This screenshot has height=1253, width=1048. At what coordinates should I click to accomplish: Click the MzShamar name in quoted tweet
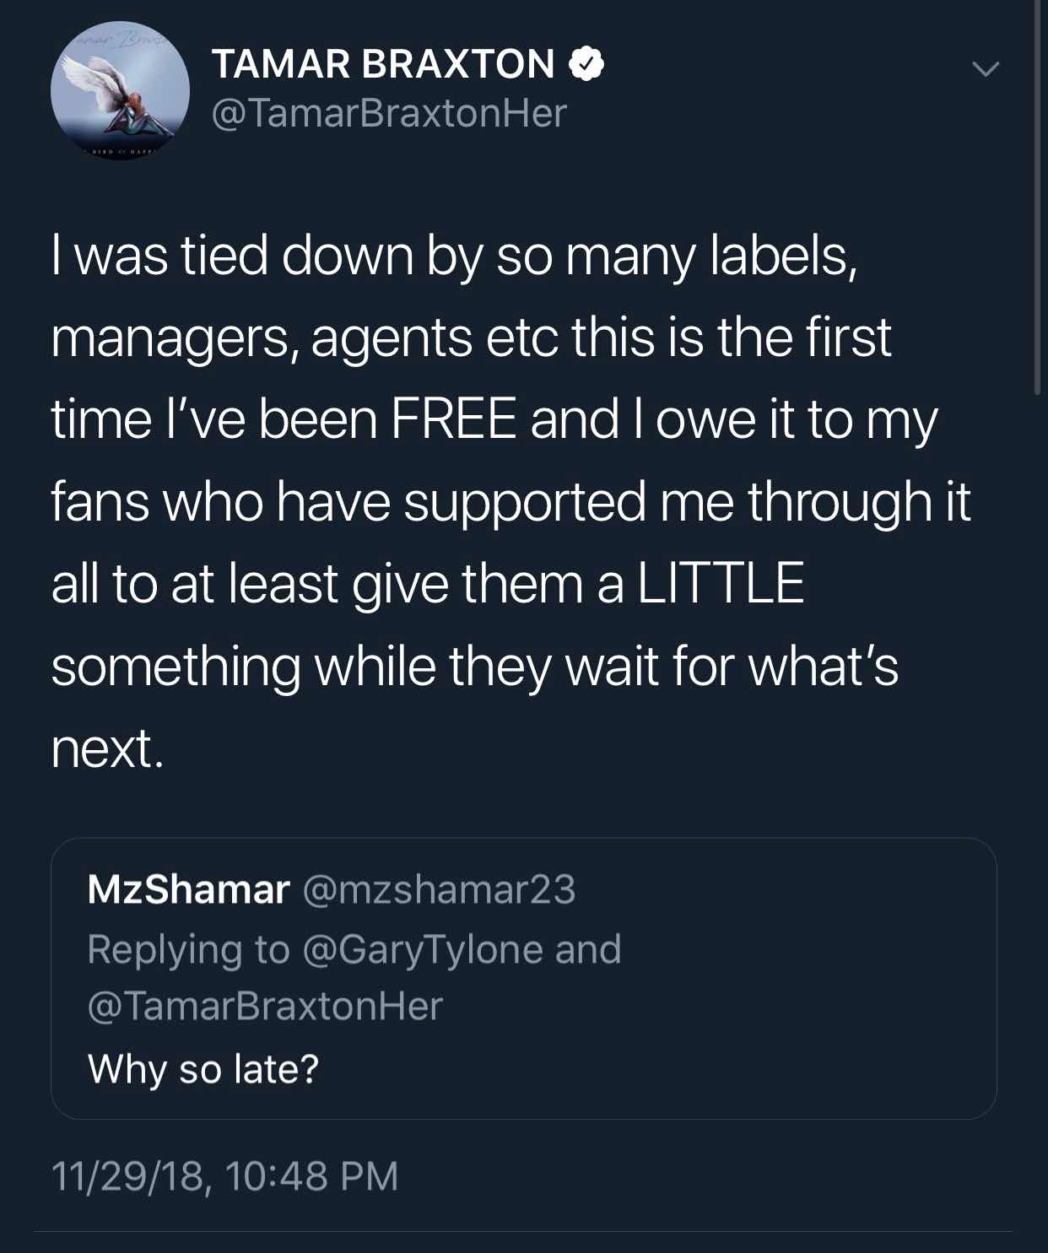pyautogui.click(x=188, y=889)
